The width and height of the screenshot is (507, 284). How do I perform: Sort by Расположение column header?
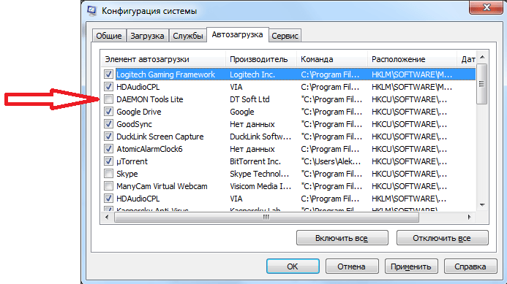point(412,59)
